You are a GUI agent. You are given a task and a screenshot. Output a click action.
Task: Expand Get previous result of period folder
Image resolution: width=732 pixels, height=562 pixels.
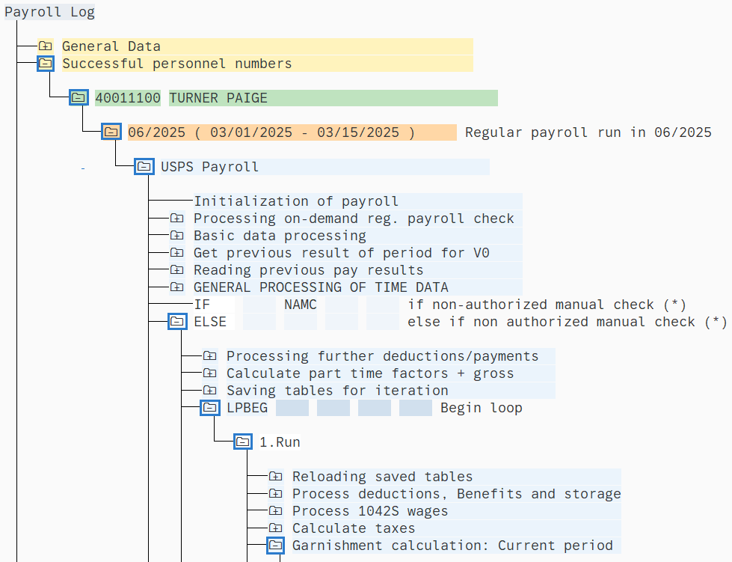coord(177,253)
